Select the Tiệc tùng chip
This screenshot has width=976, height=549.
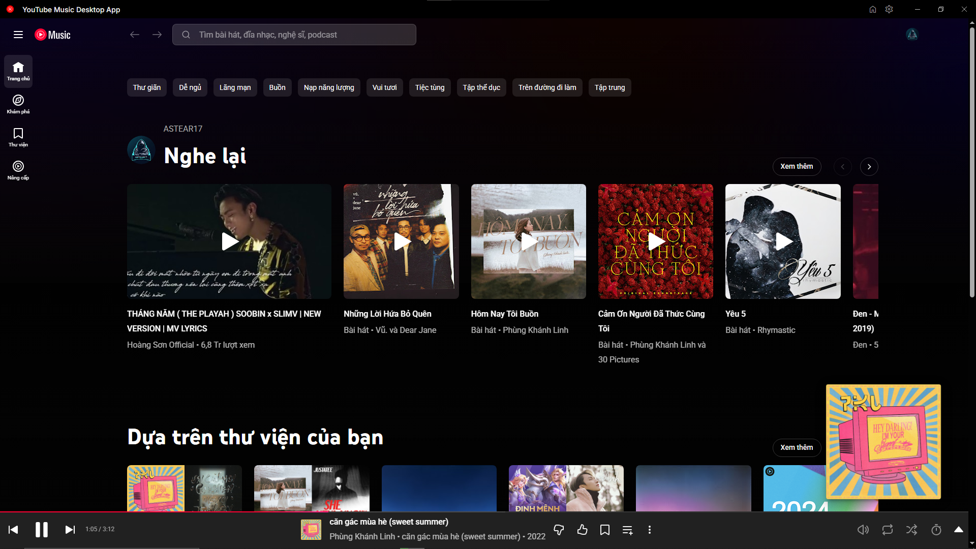430,87
